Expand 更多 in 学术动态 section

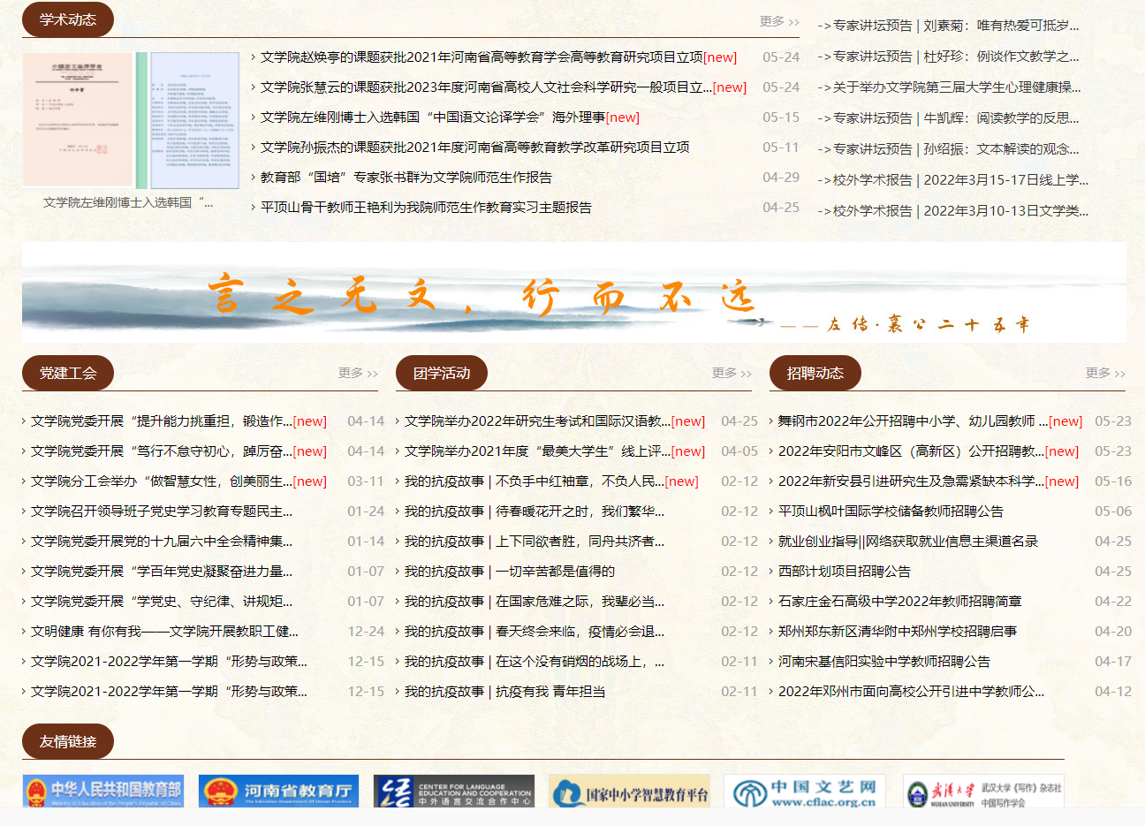pyautogui.click(x=778, y=21)
